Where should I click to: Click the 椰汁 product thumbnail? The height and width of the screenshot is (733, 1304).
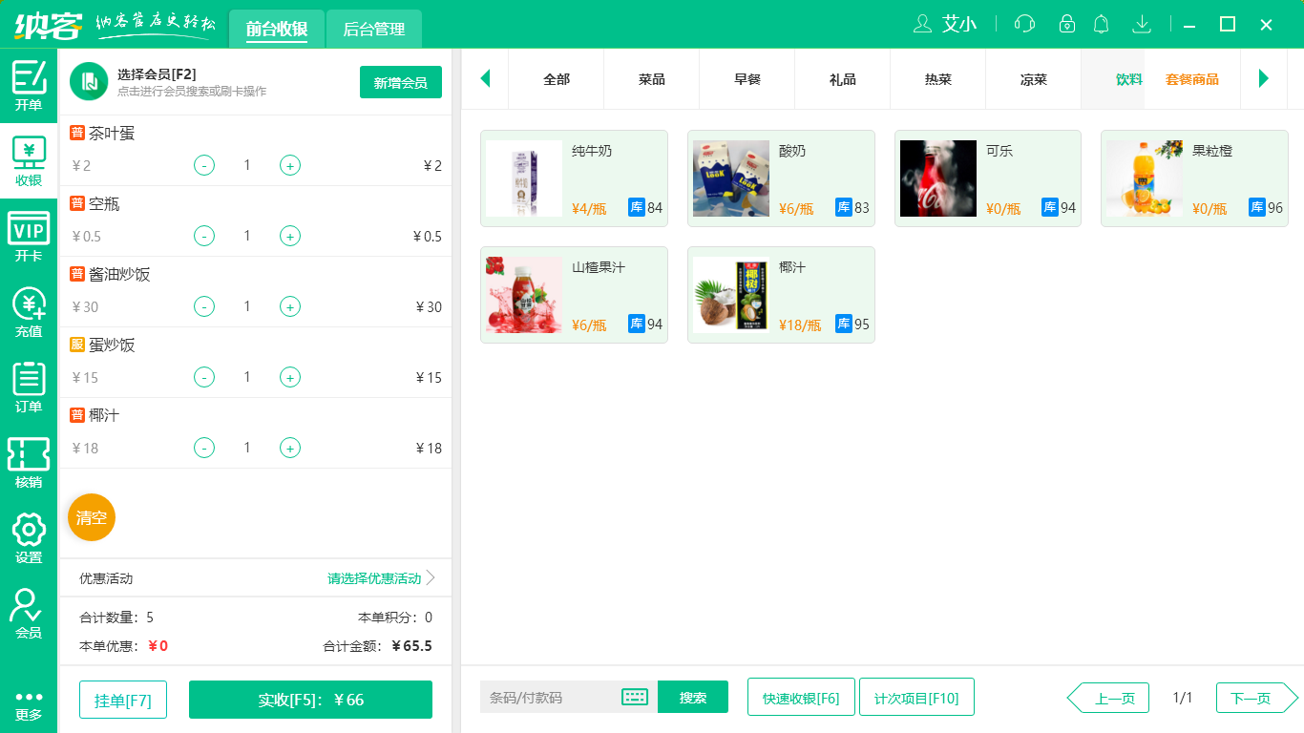click(x=731, y=294)
